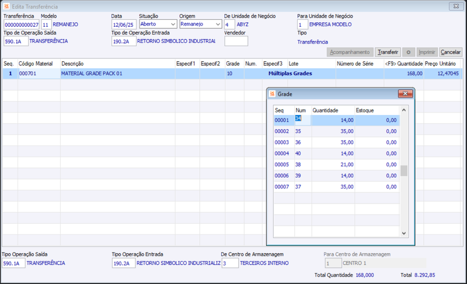This screenshot has width=467, height=284.
Task: Click the <F9> Quantidade value 168,00
Action: click(414, 73)
